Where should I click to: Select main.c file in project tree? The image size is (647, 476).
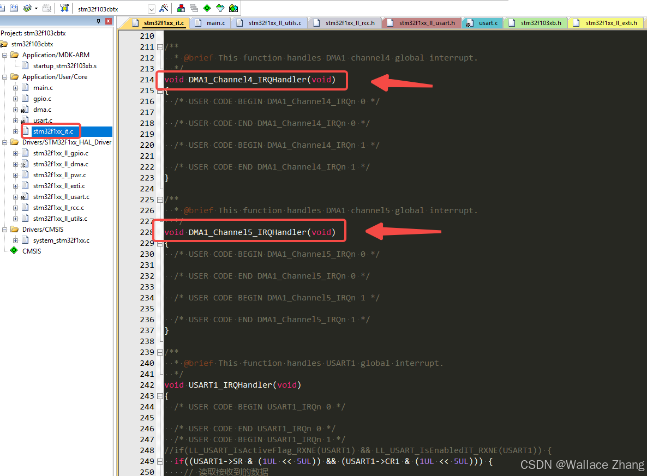pos(43,88)
